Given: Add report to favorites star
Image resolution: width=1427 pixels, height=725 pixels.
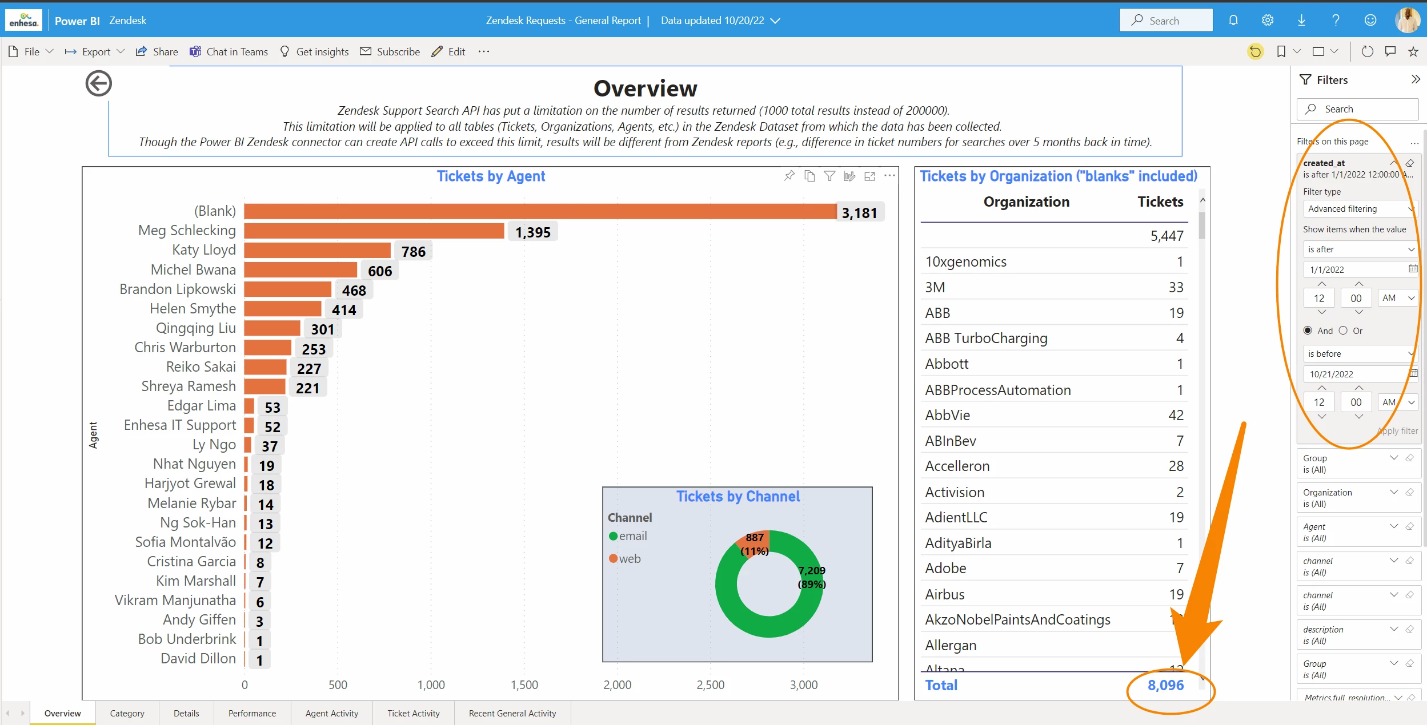Looking at the screenshot, I should (x=1413, y=52).
